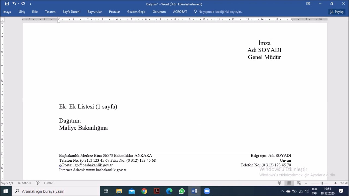Undo the last action

point(14,4)
